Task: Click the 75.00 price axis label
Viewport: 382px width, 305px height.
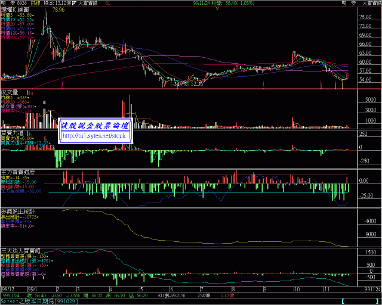Action: tap(365, 17)
